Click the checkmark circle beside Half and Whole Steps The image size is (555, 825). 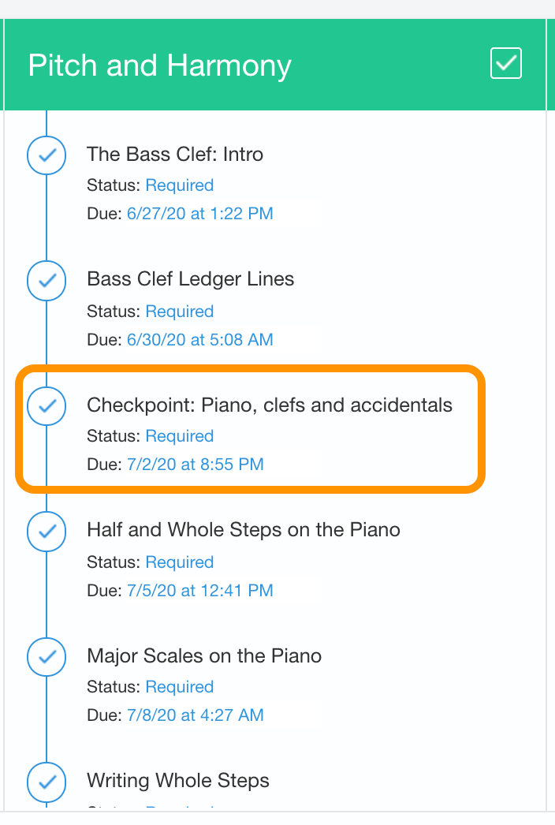click(x=47, y=532)
